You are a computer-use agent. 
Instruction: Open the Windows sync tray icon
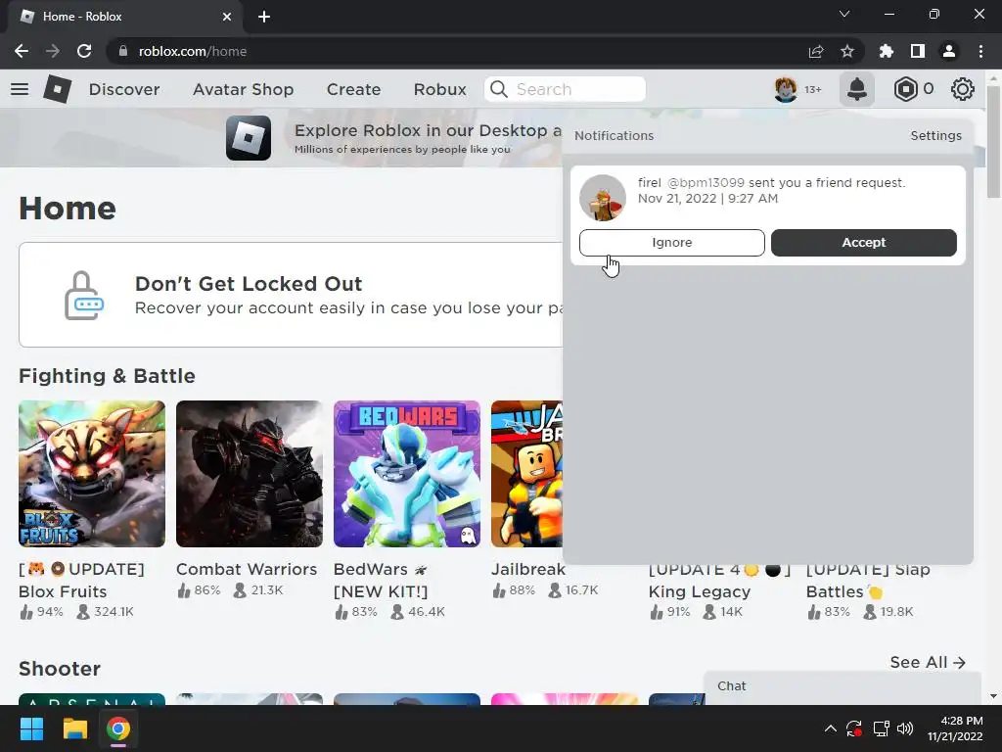tap(853, 728)
